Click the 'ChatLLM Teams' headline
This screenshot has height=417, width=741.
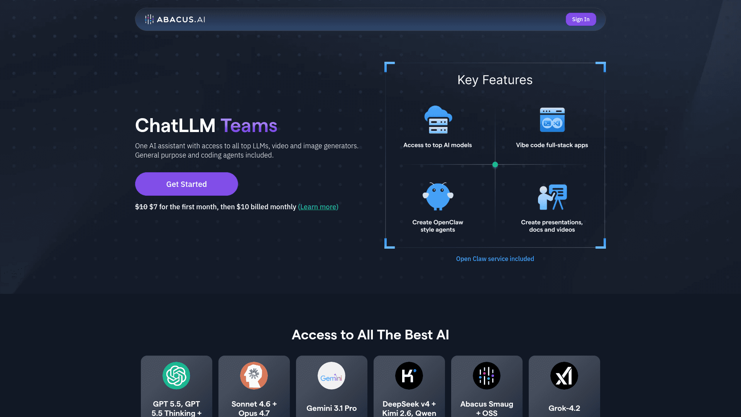206,125
